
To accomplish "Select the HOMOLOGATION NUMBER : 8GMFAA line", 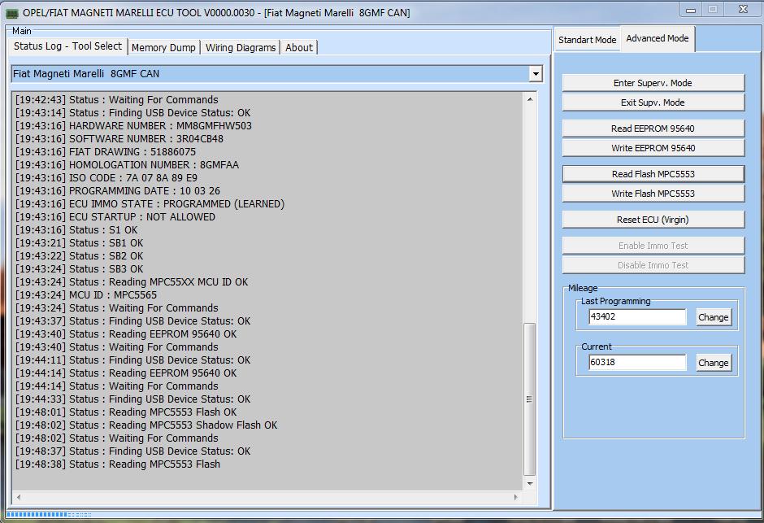I will coord(127,165).
